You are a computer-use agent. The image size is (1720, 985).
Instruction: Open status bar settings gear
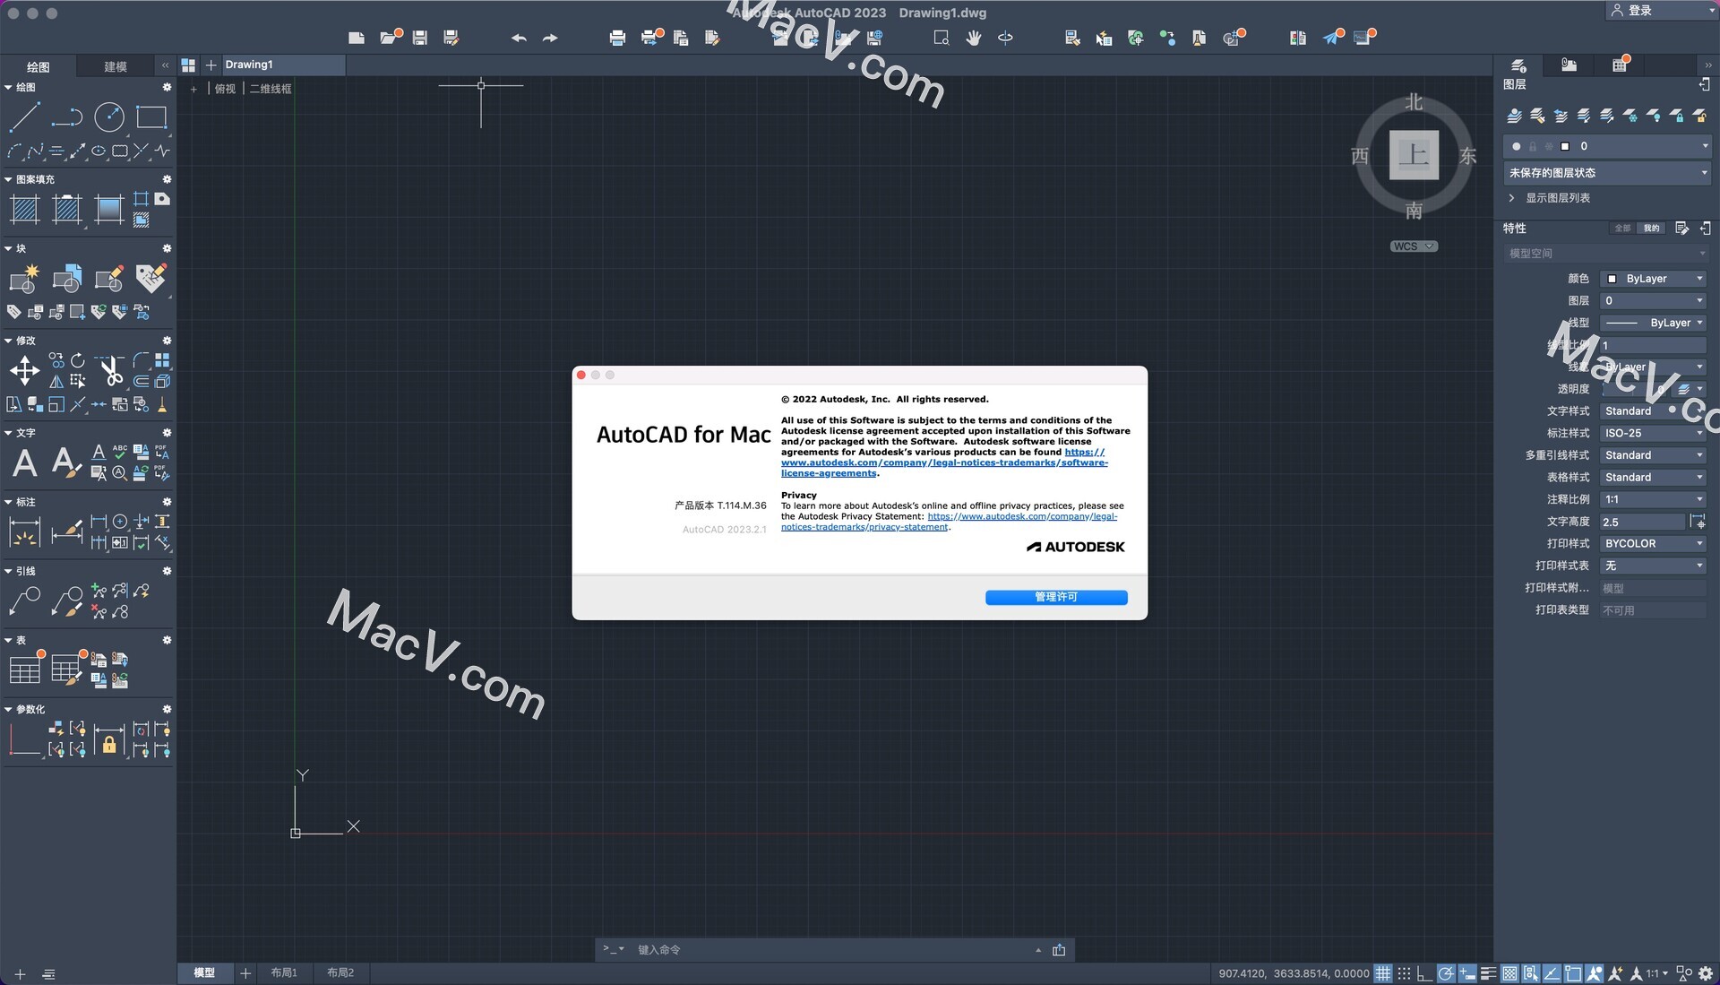click(1706, 973)
